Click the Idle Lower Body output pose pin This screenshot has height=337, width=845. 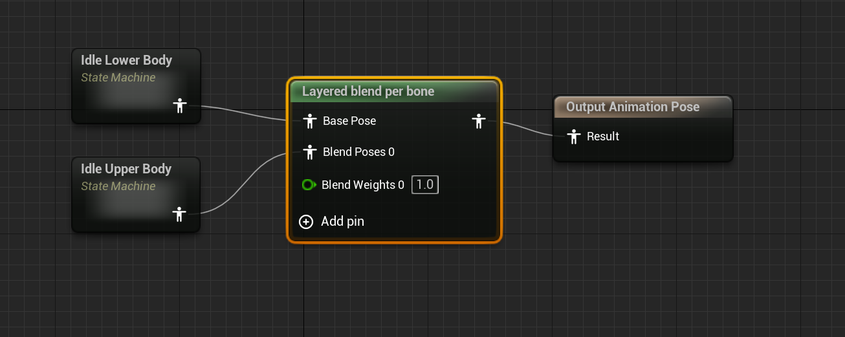pos(180,105)
